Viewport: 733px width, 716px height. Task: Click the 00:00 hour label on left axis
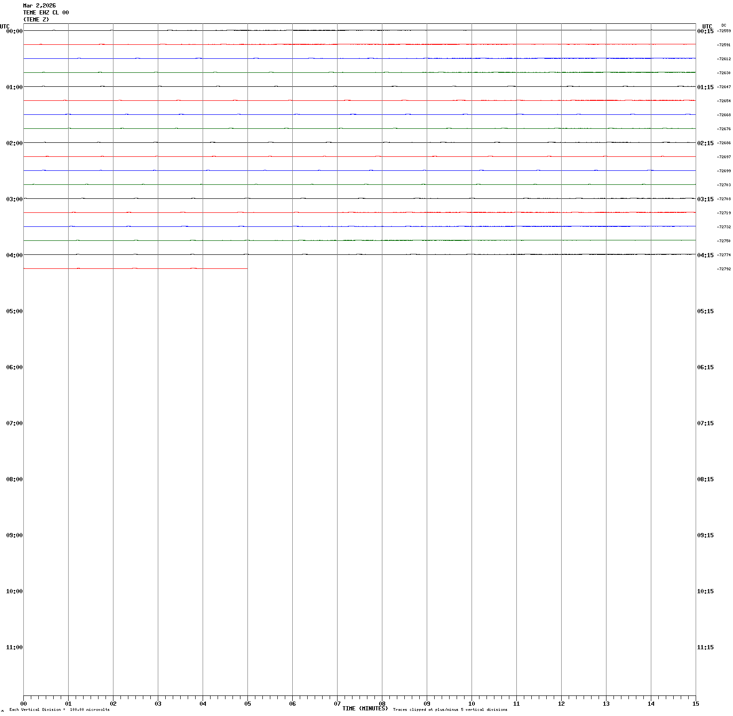[14, 31]
